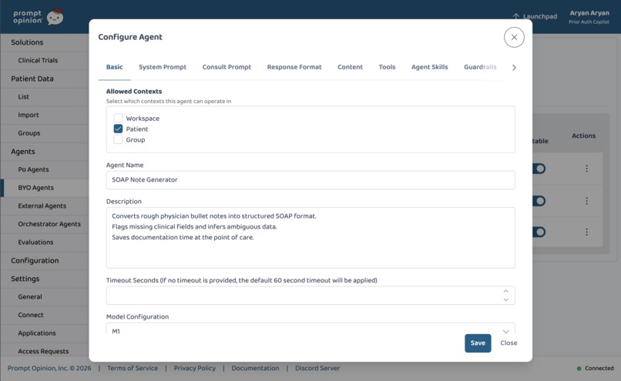Click the Prompt Opinion logo mascot
Image resolution: width=621 pixels, height=381 pixels.
click(55, 17)
